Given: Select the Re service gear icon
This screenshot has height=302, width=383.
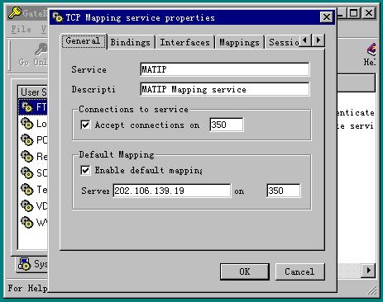Looking at the screenshot, I should [27, 157].
